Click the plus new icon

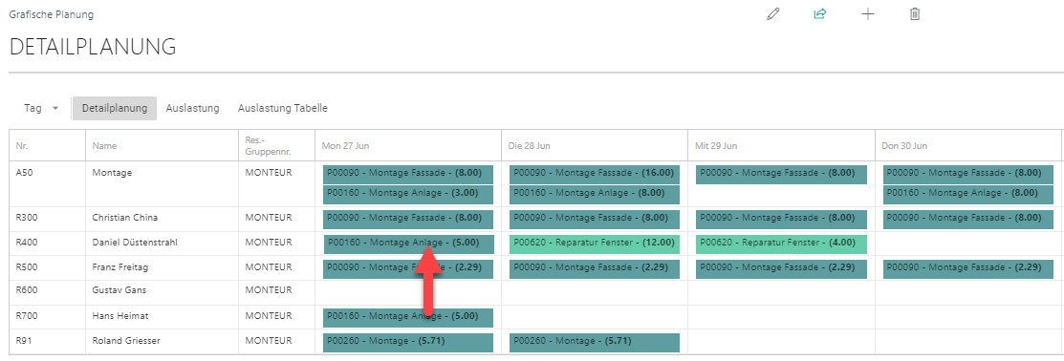pyautogui.click(x=867, y=14)
